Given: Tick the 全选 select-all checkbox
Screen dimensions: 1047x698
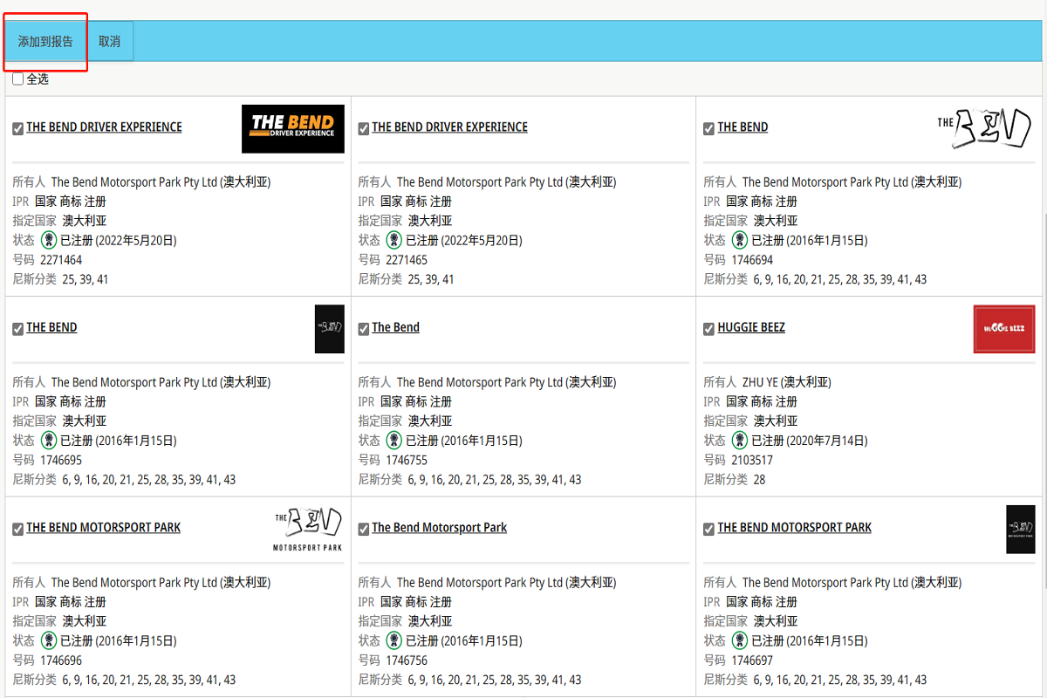Looking at the screenshot, I should [18, 79].
